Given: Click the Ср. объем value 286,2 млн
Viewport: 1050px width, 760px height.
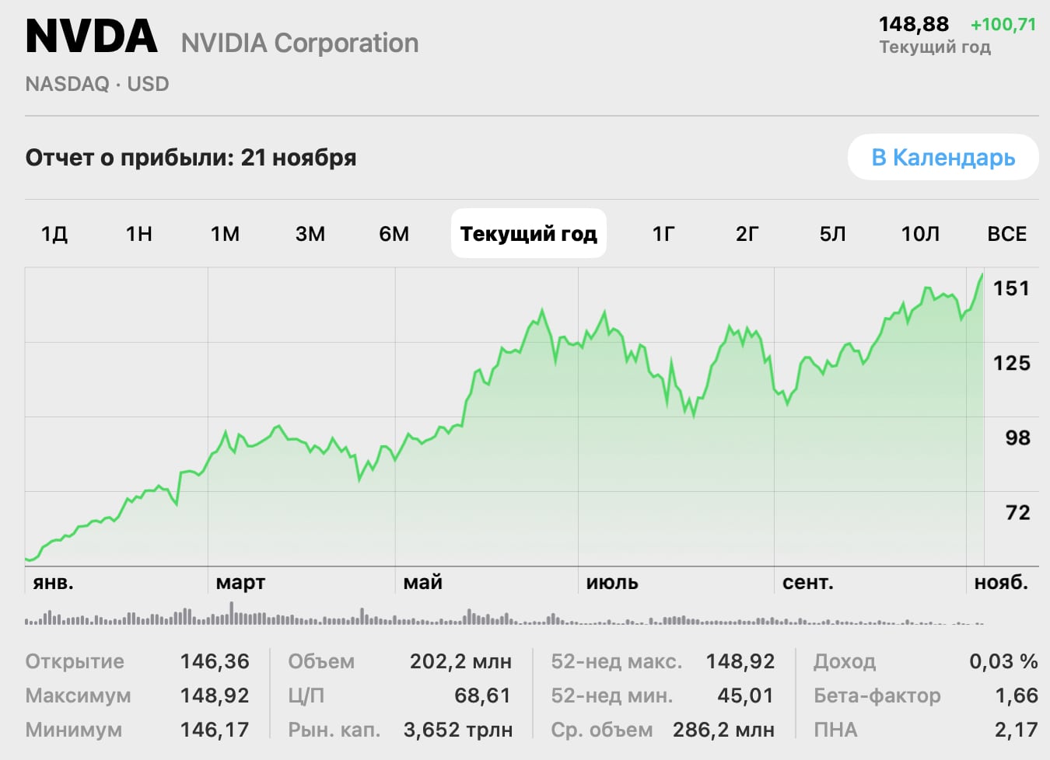Looking at the screenshot, I should [724, 730].
